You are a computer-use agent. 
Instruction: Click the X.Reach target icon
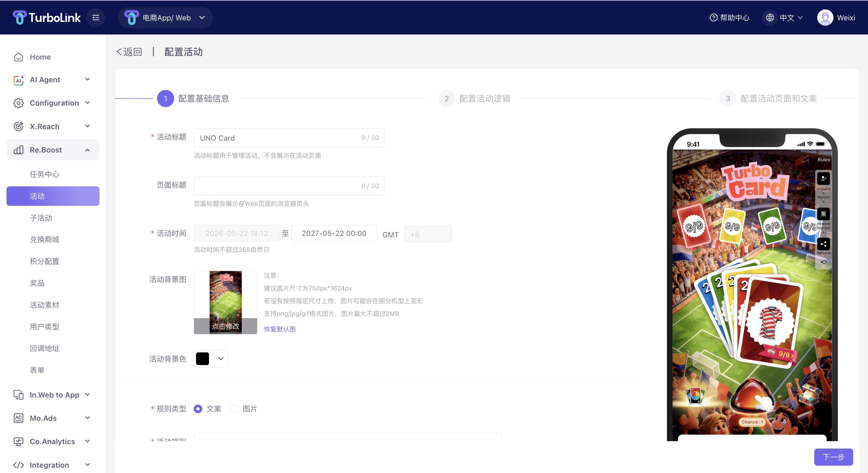point(19,127)
